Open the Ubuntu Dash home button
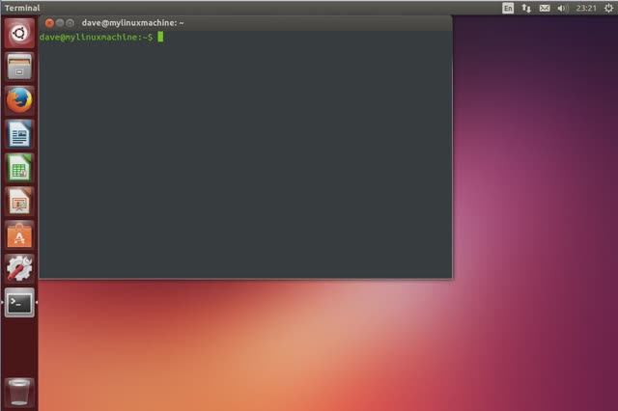The image size is (618, 411). point(19,33)
